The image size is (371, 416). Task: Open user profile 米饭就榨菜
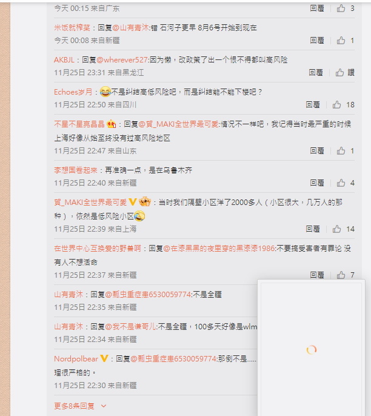(72, 28)
